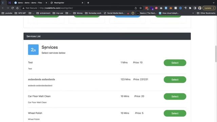Open the pinned purple X tab

pos(9,3)
